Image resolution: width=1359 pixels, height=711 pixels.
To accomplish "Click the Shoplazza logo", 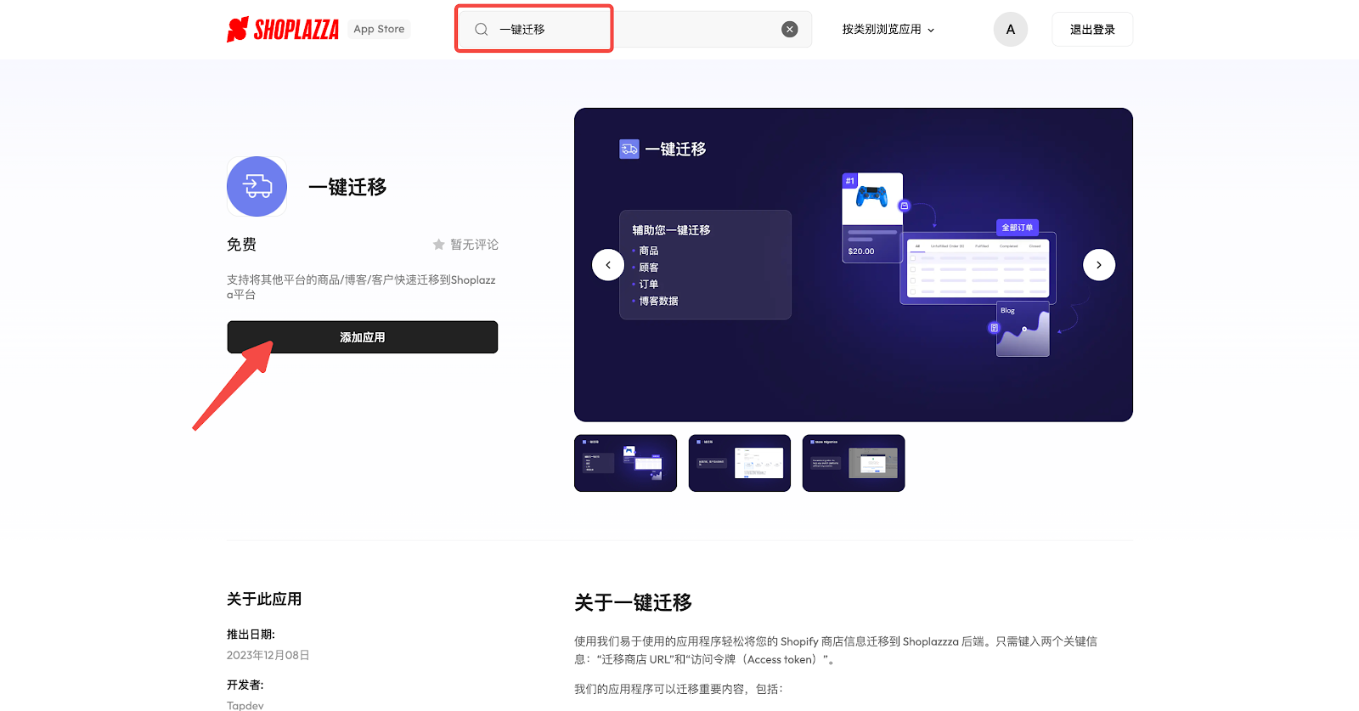I will click(282, 29).
